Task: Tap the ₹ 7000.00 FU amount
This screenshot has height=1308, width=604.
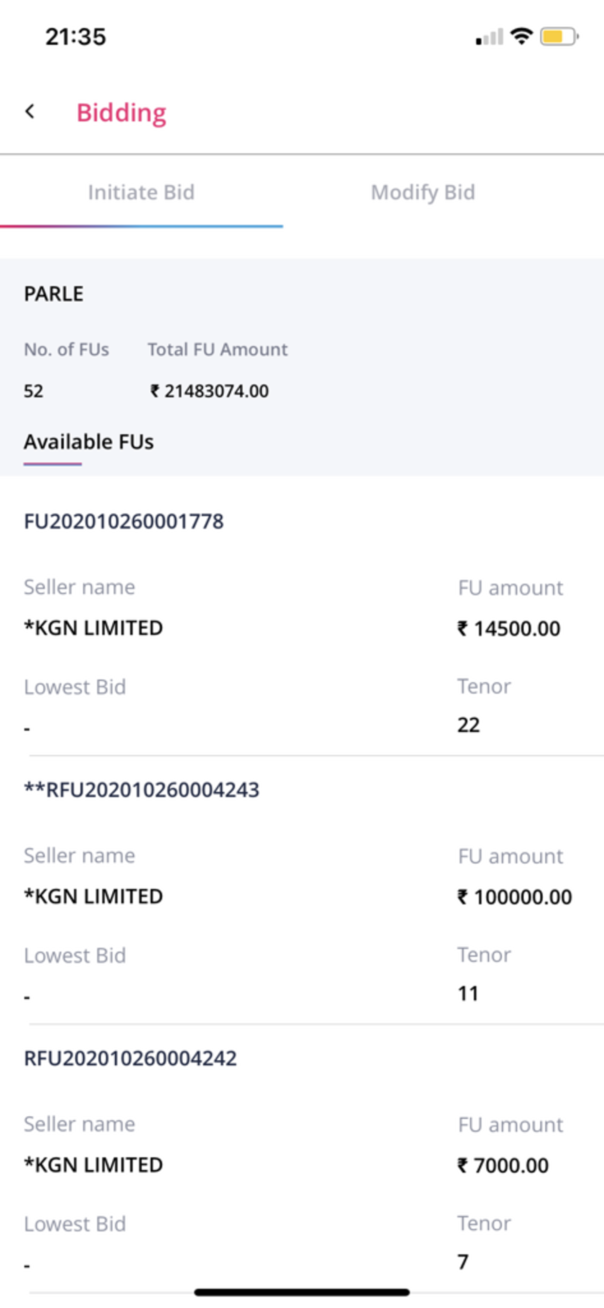Action: pos(503,1166)
